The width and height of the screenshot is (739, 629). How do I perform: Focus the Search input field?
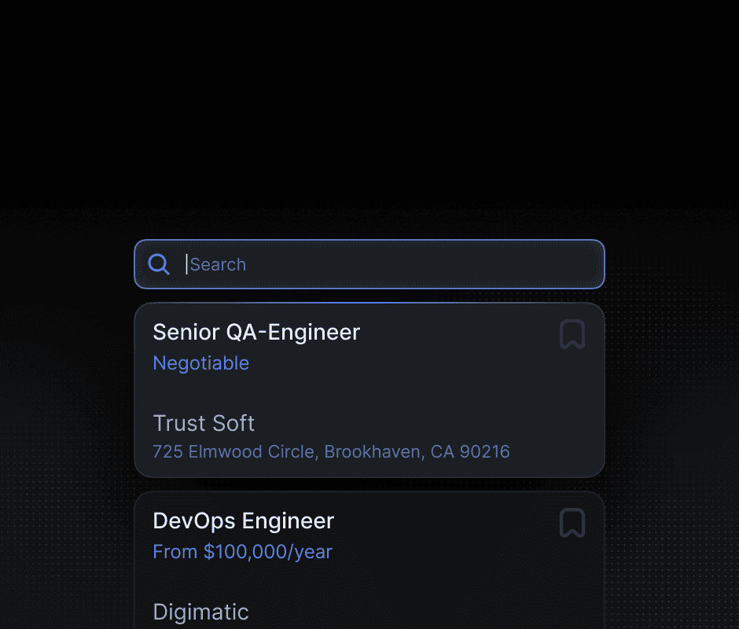pos(369,264)
